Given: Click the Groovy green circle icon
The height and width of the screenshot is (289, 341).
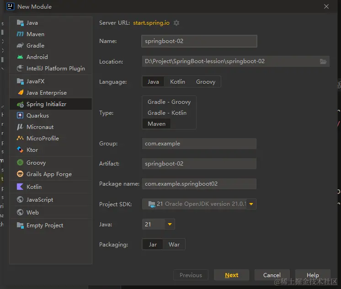Looking at the screenshot, I should (20, 162).
